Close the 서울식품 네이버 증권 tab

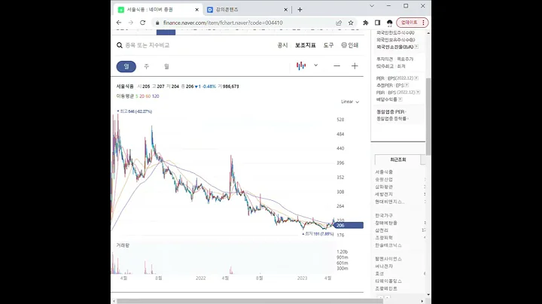click(x=197, y=10)
